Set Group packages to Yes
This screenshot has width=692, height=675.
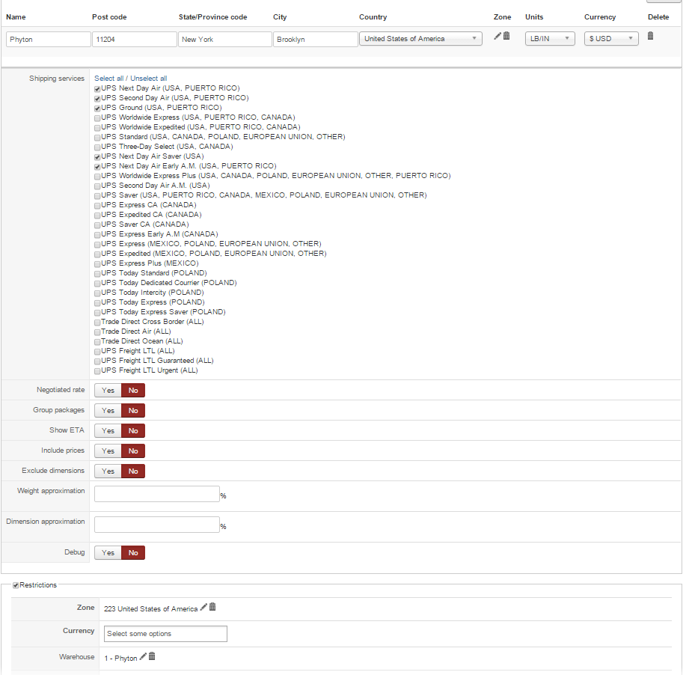coord(108,411)
